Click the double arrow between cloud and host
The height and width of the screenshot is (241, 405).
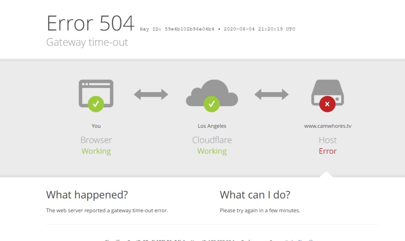coord(272,94)
